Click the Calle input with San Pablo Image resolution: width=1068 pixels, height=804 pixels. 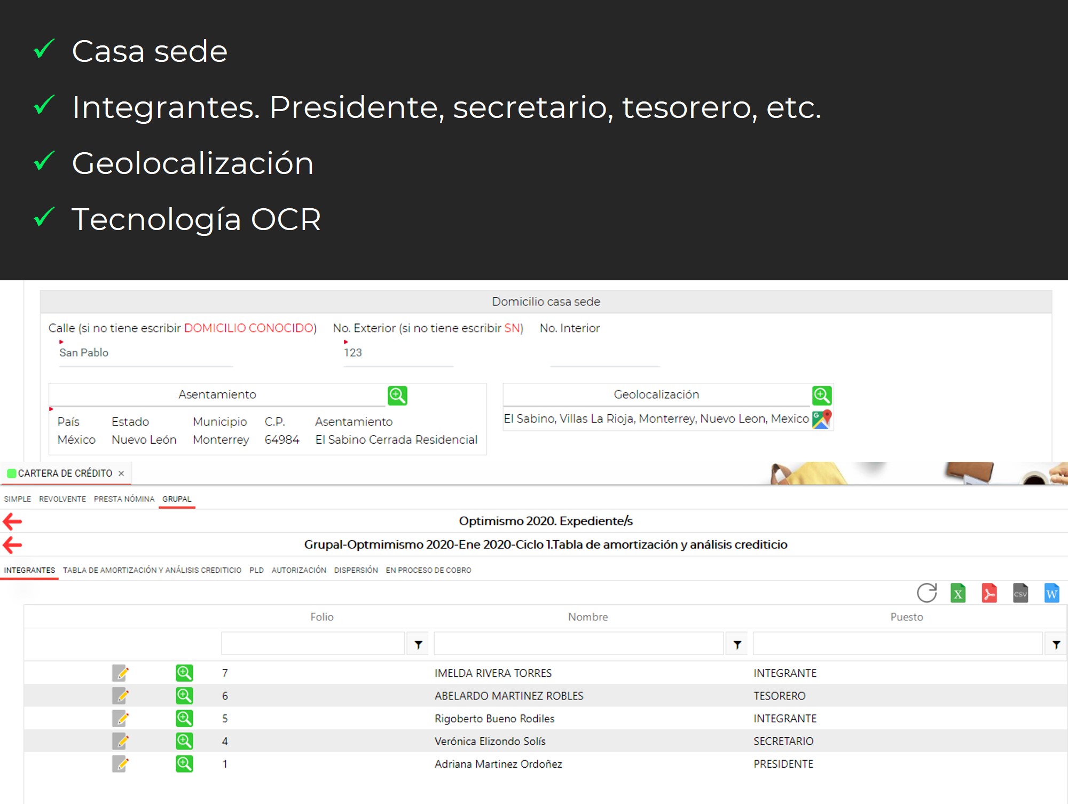[145, 353]
